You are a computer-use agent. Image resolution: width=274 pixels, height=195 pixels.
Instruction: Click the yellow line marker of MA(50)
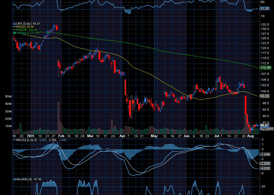point(14,27)
